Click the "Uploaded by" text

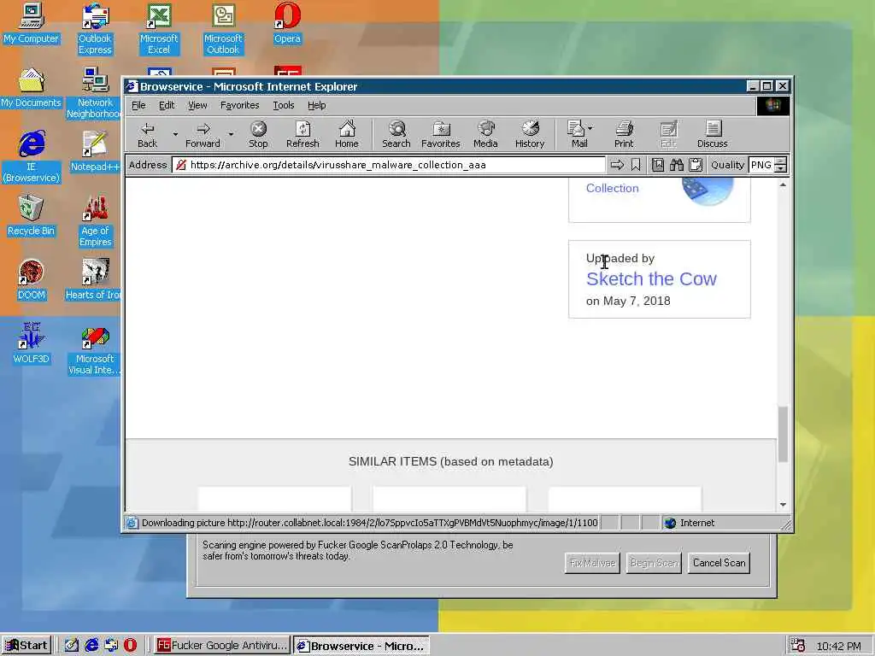click(x=620, y=258)
